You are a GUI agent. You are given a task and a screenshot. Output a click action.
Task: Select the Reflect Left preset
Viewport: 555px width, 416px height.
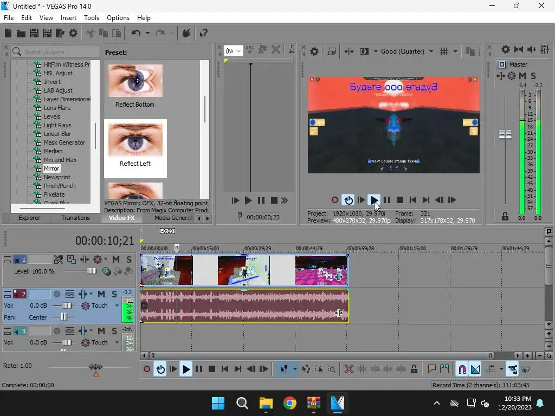[x=135, y=148]
